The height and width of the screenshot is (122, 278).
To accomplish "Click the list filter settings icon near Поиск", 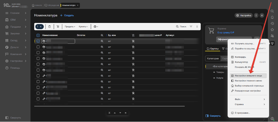I will coord(191,26).
